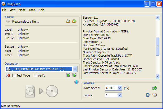Click the 'Track Density: 0.74 um/track' line
This screenshot has width=163, height=109.
[101, 62]
